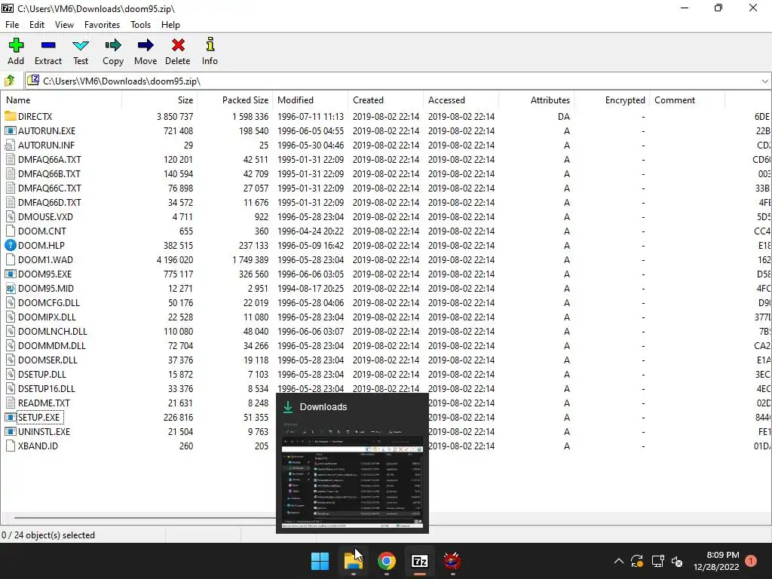772x579 pixels.
Task: Sort by the Created column header
Action: 385,100
